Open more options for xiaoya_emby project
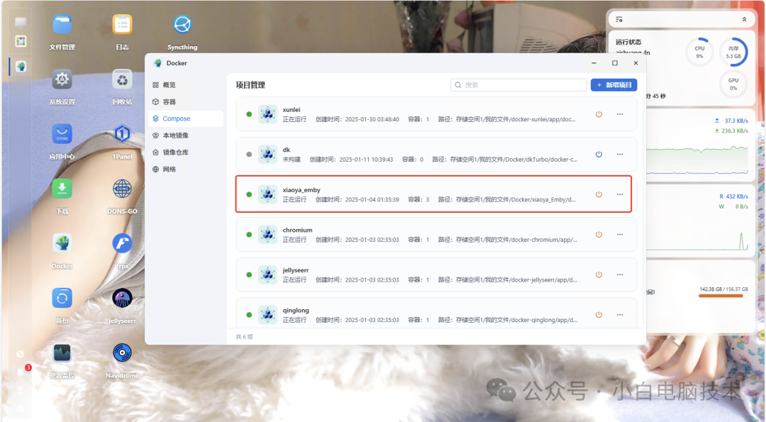The width and height of the screenshot is (766, 422). [620, 194]
